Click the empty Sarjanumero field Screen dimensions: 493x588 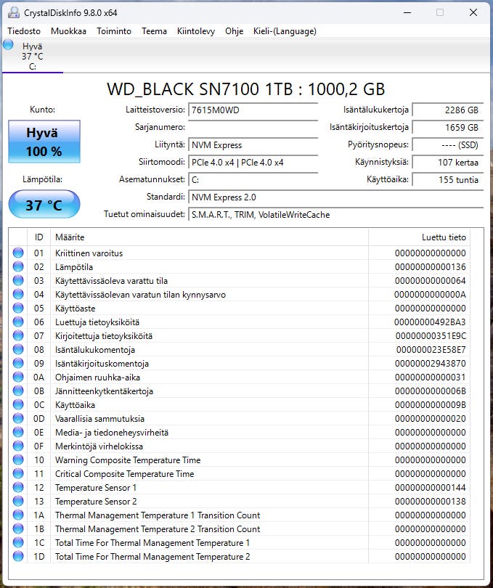(253, 128)
